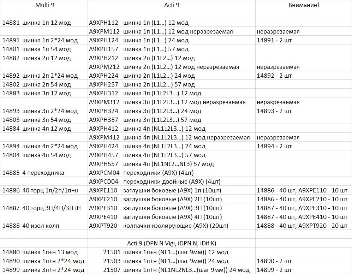The width and height of the screenshot is (352, 274).
Task: Select cell A9XPH324
Action: click(x=105, y=111)
